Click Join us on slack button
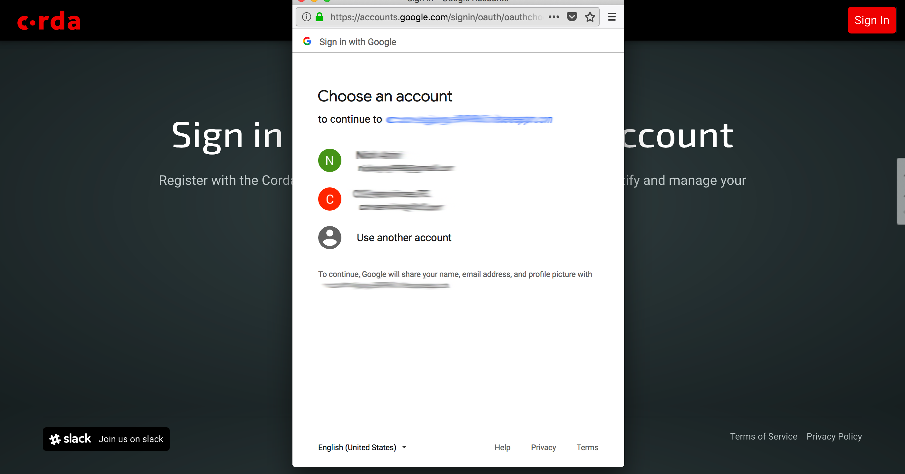 tap(106, 439)
